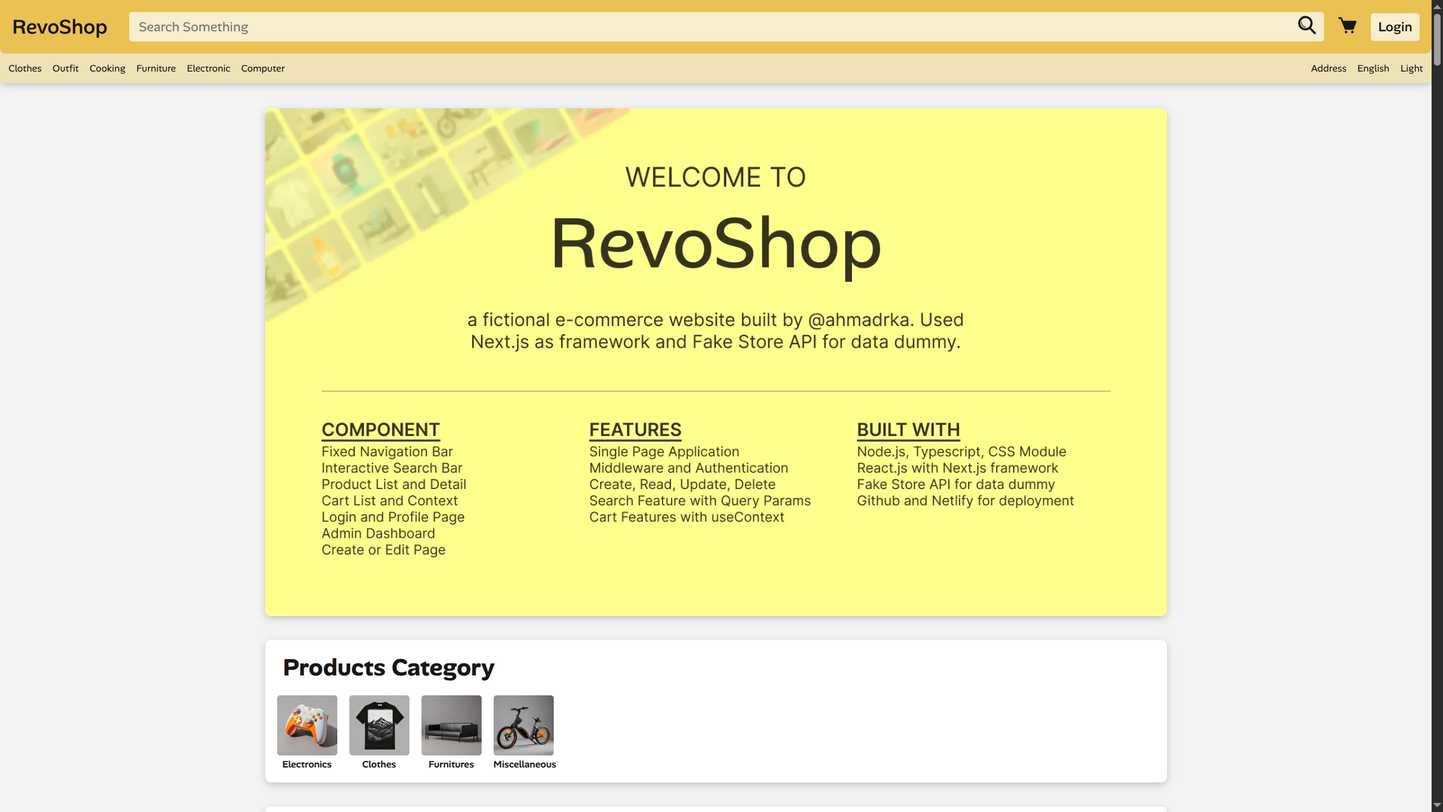Select the Clothes t-shirt thumbnail
Image resolution: width=1443 pixels, height=812 pixels.
click(x=379, y=725)
